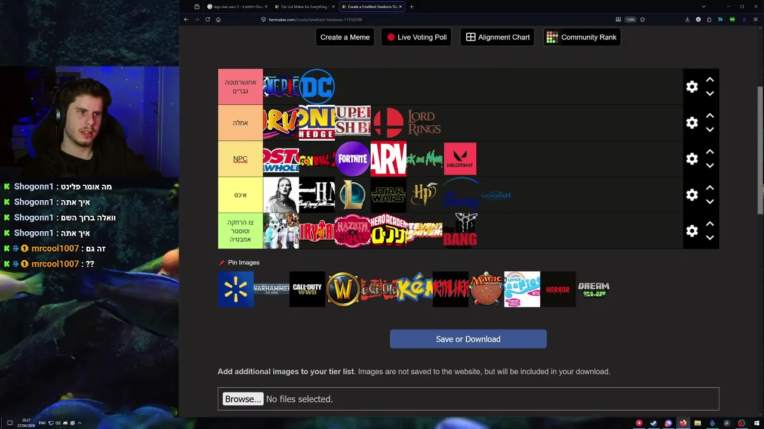Move the NPC tier down
This screenshot has height=429, width=764.
710,166
